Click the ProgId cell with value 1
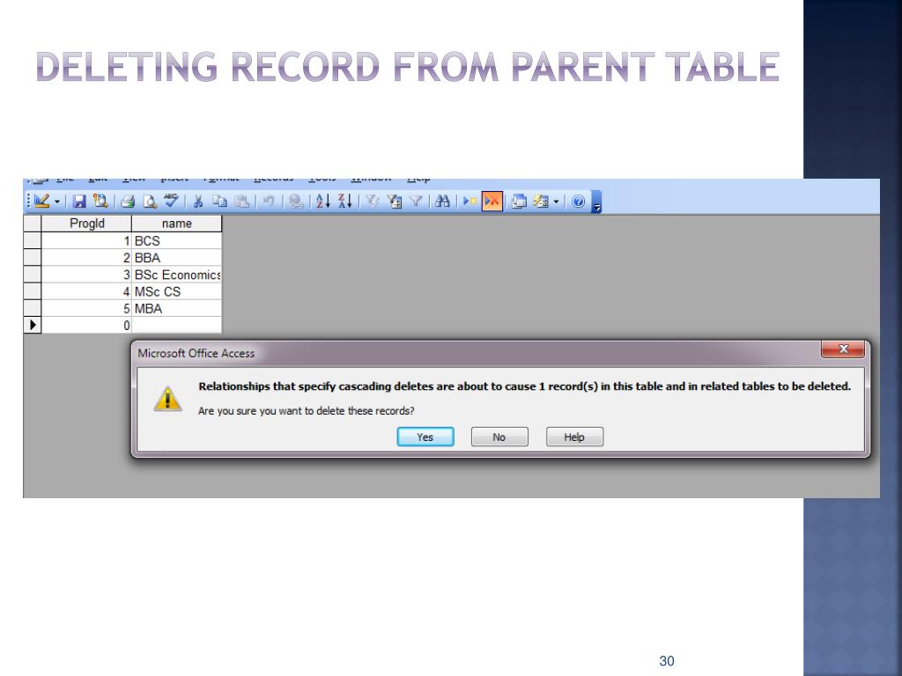This screenshot has height=676, width=902. (x=87, y=241)
